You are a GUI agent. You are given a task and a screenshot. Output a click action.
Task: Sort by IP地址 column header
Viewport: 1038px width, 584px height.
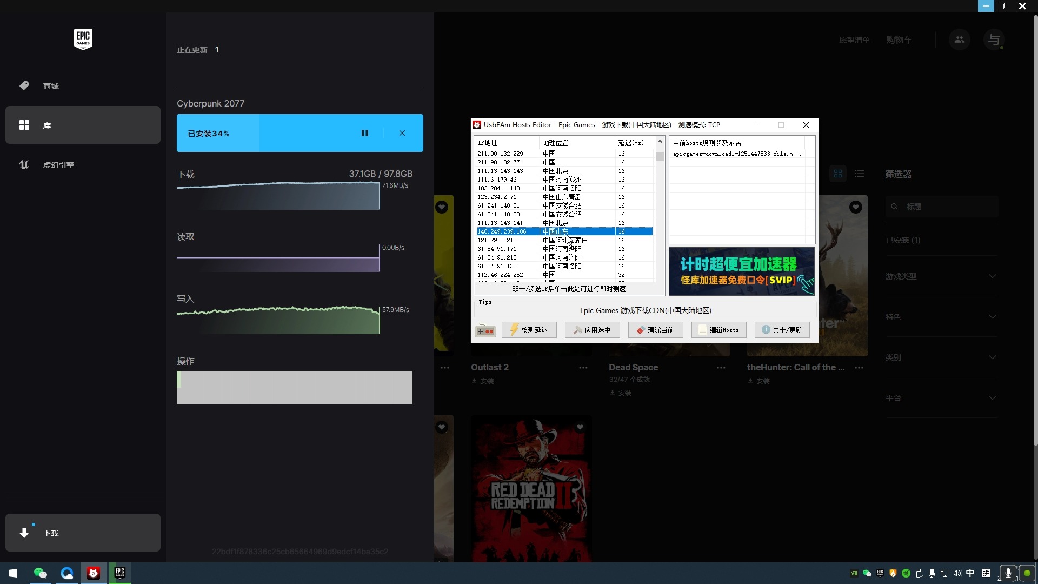tap(507, 143)
